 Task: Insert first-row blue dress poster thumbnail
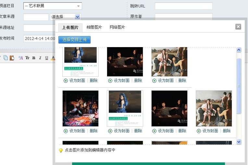tap(81, 62)
